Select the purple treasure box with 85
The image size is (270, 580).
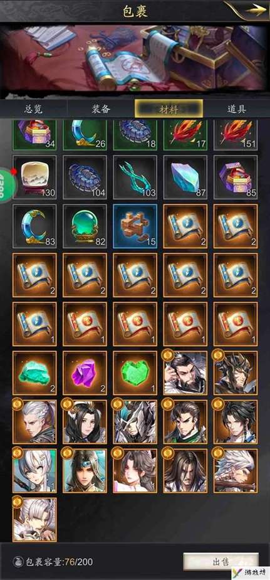pyautogui.click(x=236, y=177)
